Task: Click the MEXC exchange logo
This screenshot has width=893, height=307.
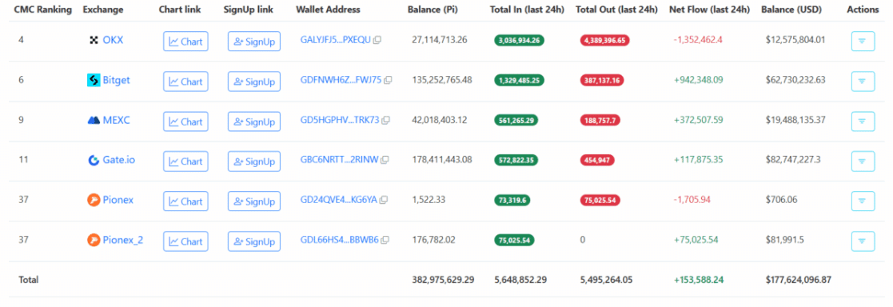Action: click(x=94, y=120)
